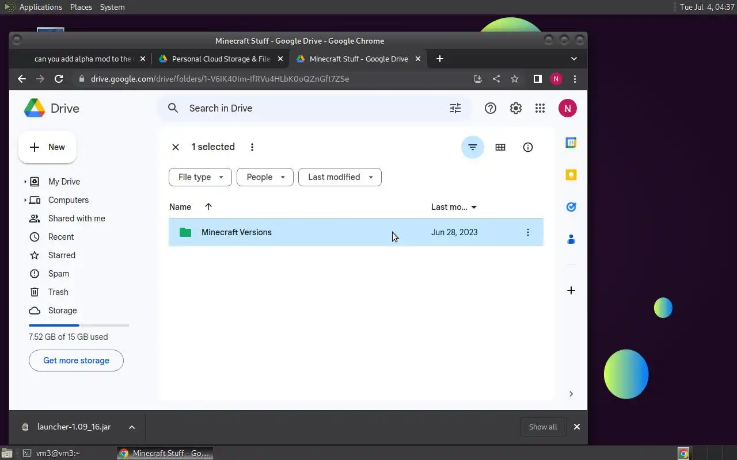This screenshot has width=737, height=460.
Task: Sort by the Name column
Action: (x=180, y=207)
